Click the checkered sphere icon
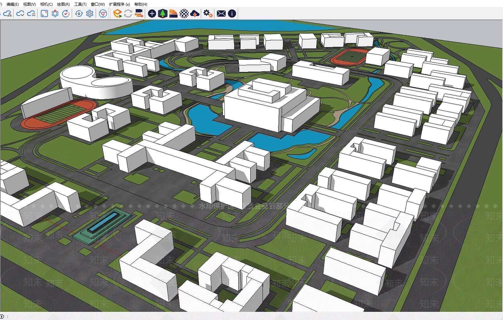This screenshot has width=503, height=320. [x=184, y=14]
